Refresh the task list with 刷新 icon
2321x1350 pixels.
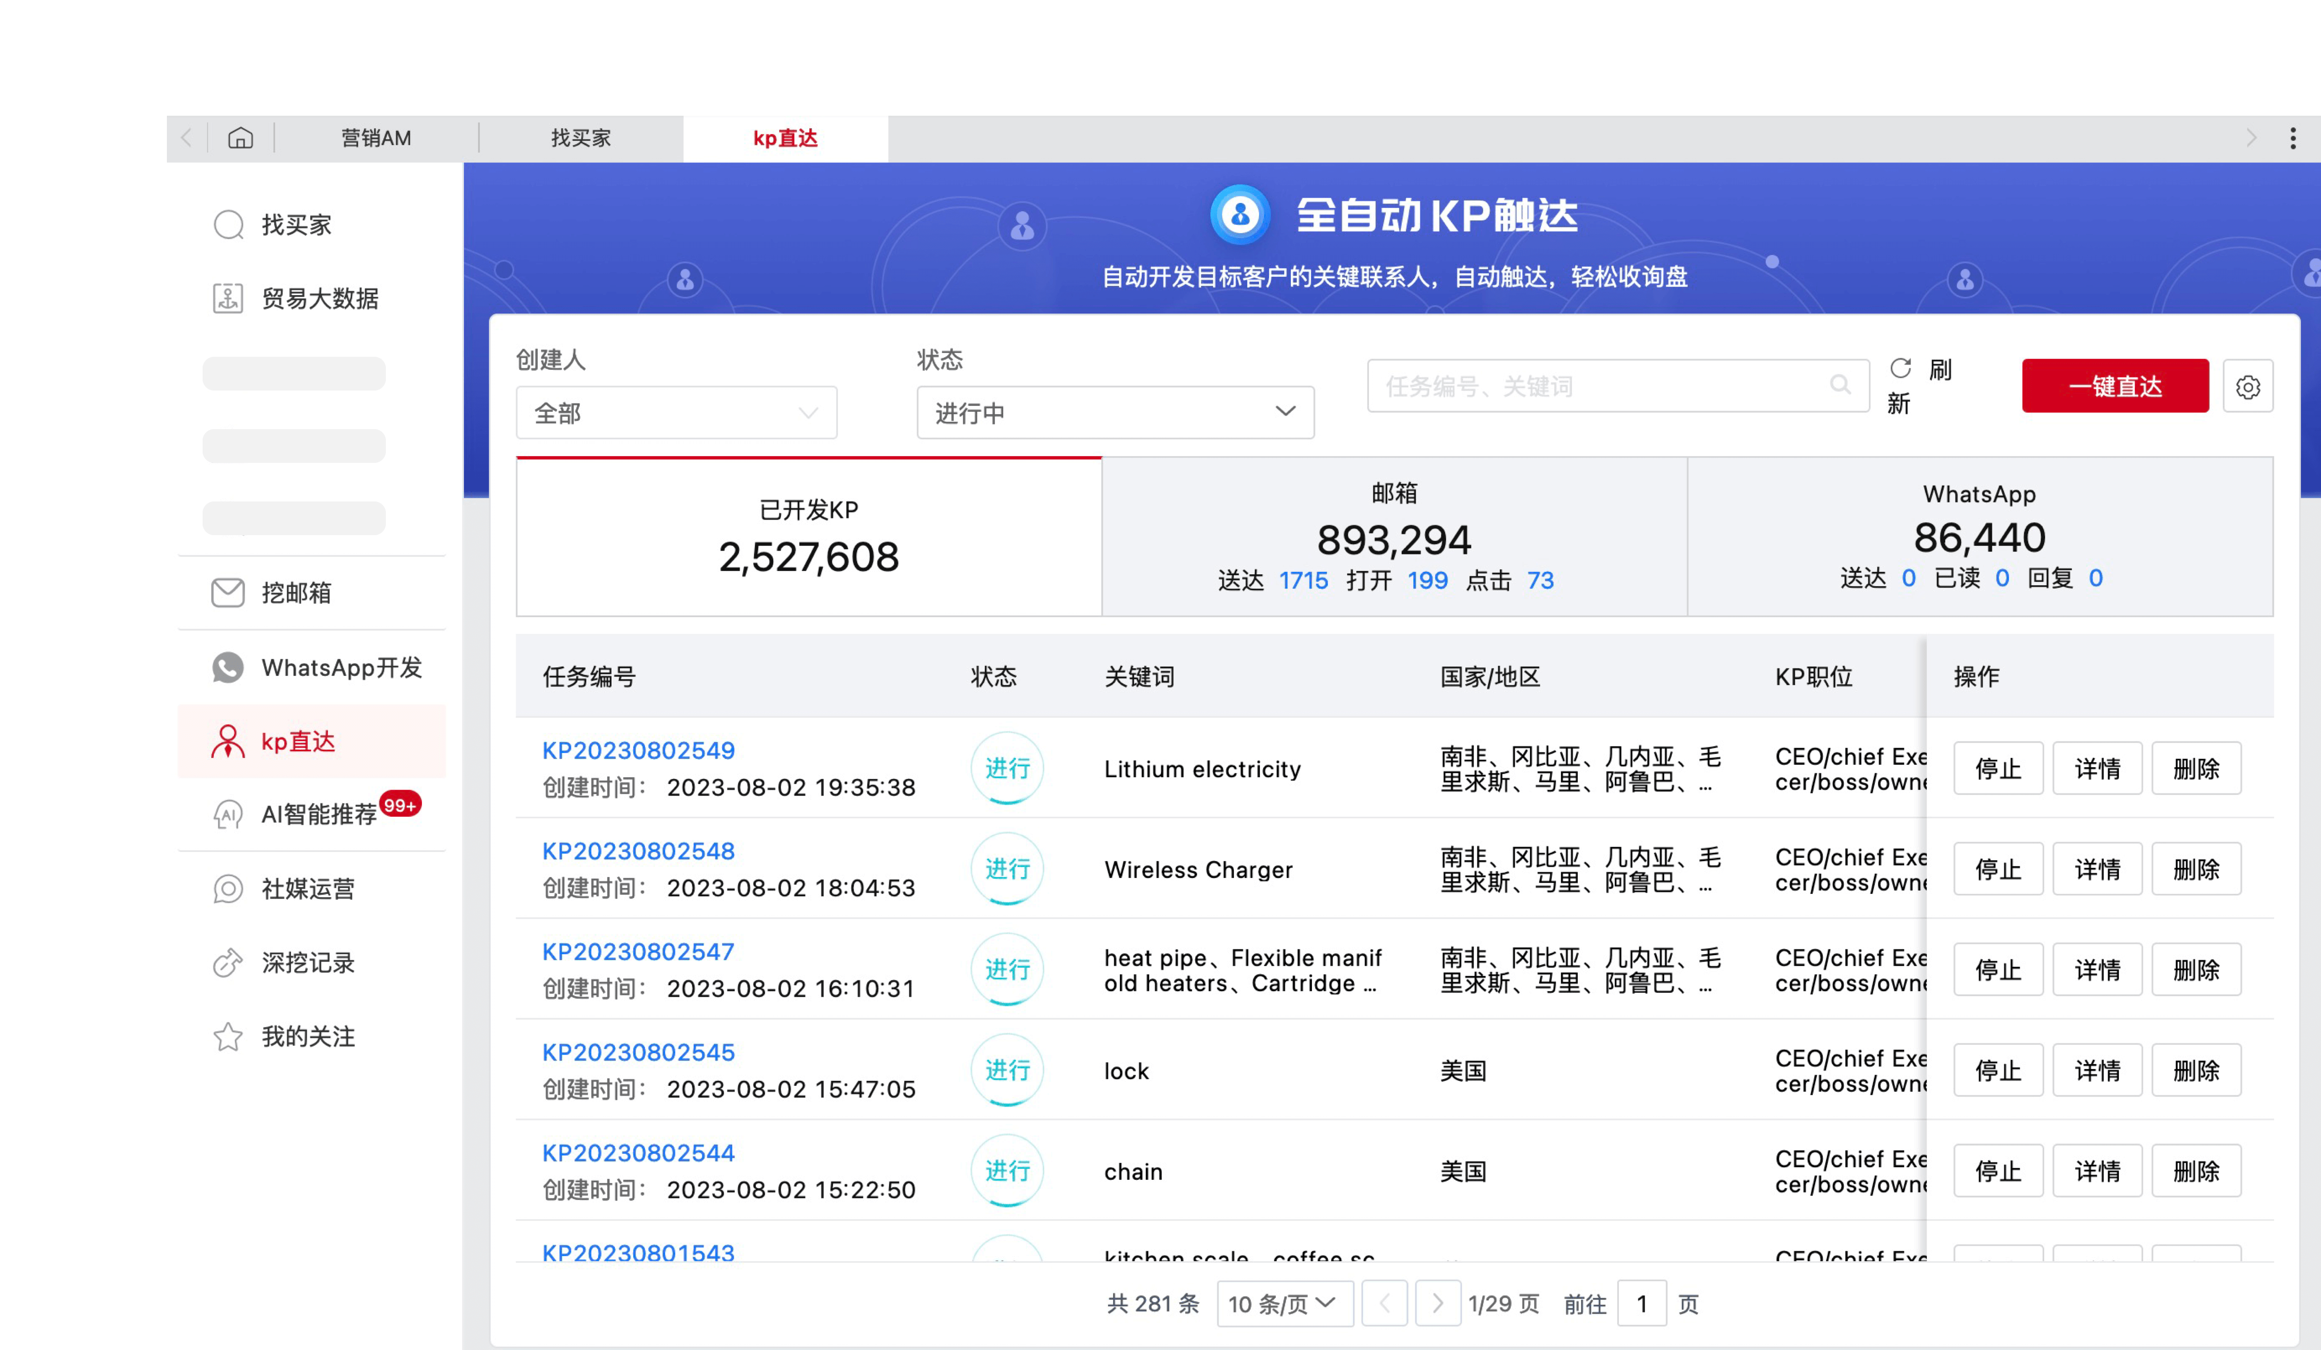[x=1901, y=369]
